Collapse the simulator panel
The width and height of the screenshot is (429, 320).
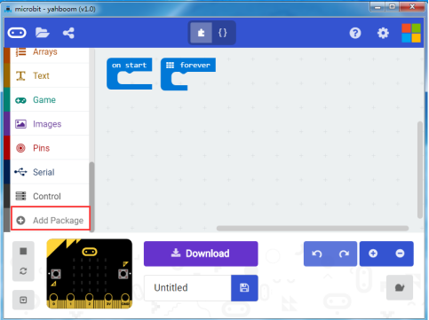[23, 300]
